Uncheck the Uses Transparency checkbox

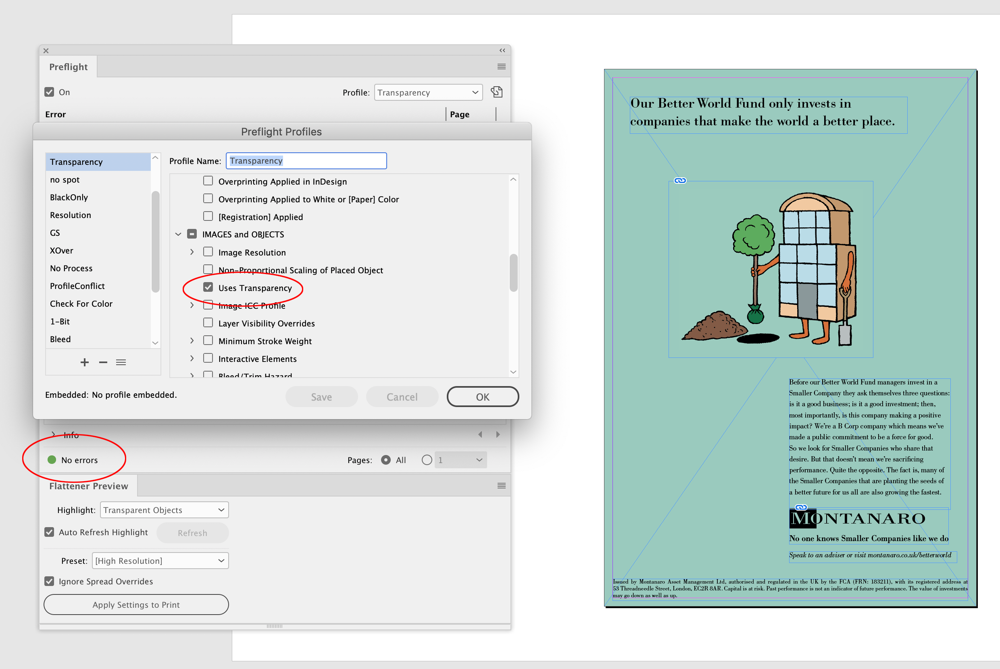click(x=208, y=287)
